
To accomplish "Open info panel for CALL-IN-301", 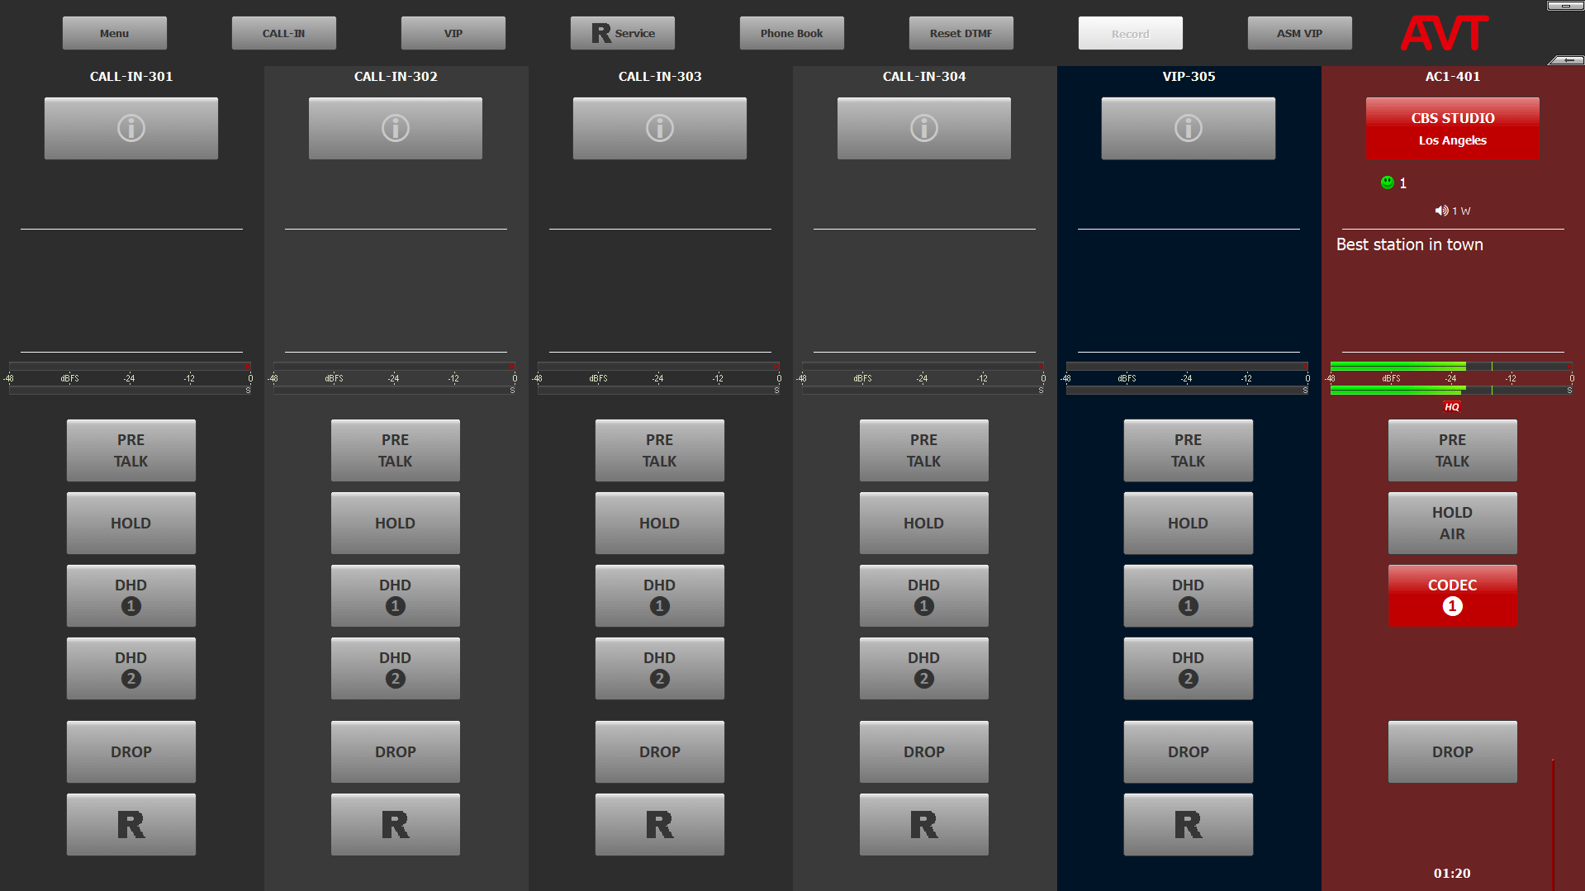I will click(131, 128).
